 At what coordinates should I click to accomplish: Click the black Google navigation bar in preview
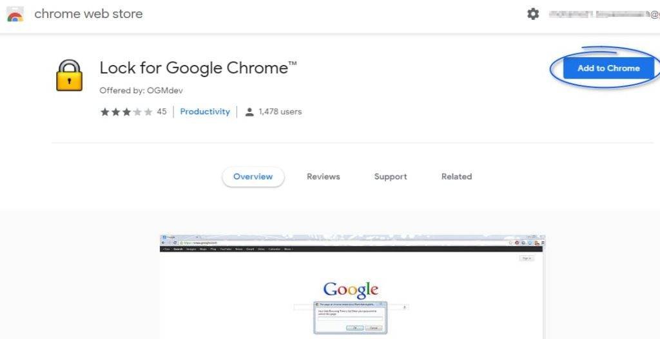pos(351,249)
